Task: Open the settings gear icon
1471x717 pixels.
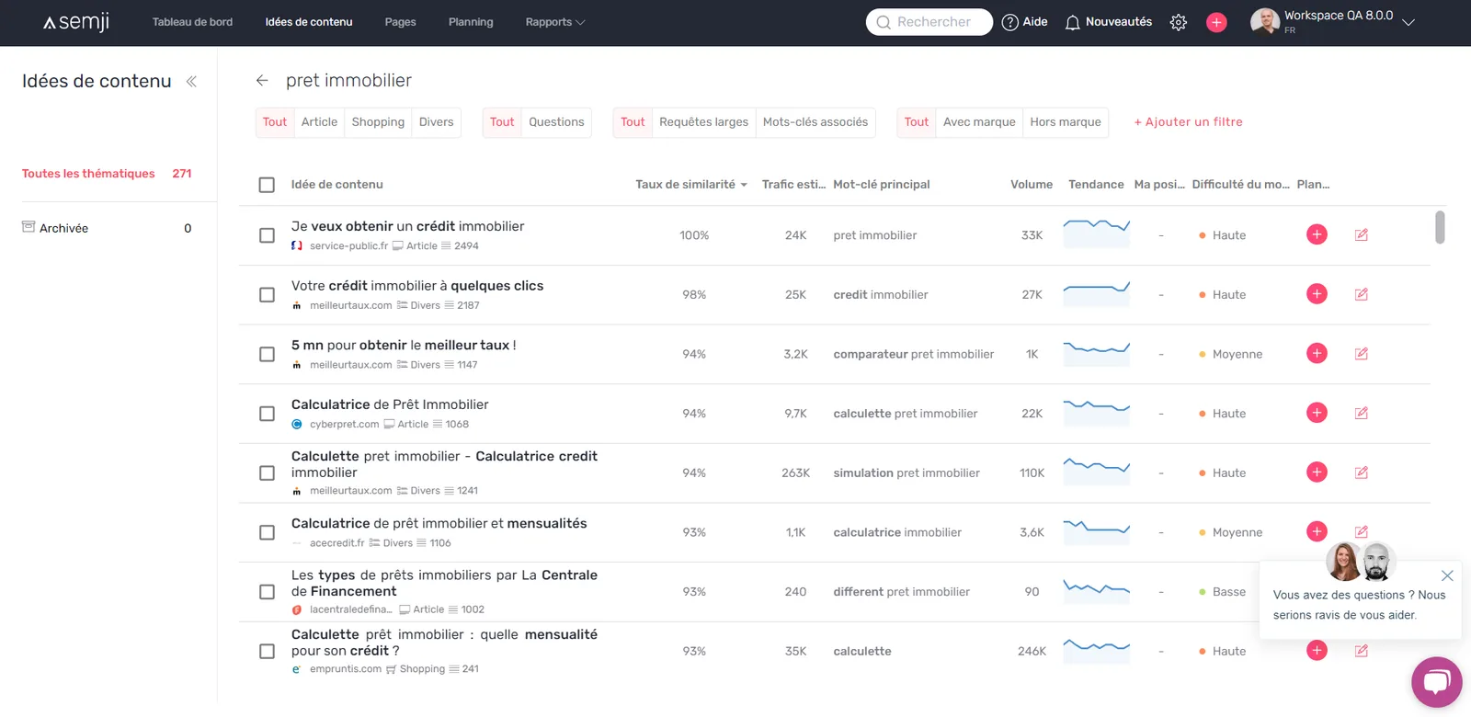Action: [1179, 22]
